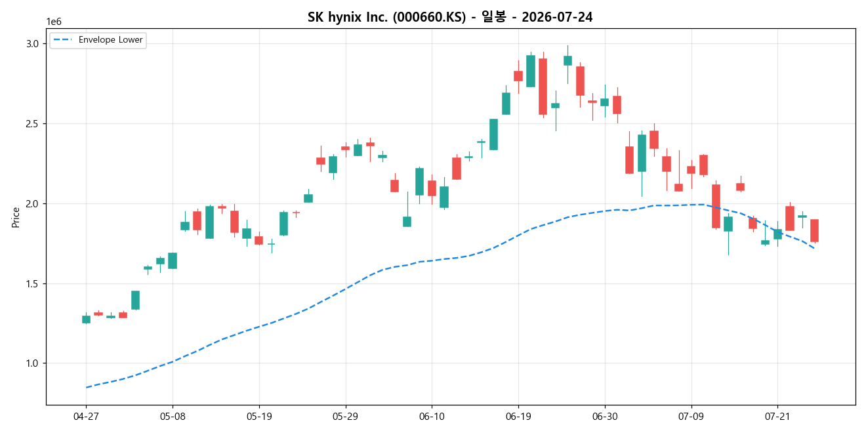Click the green candle above the 07-21 label
The image size is (866, 433).
(x=777, y=234)
